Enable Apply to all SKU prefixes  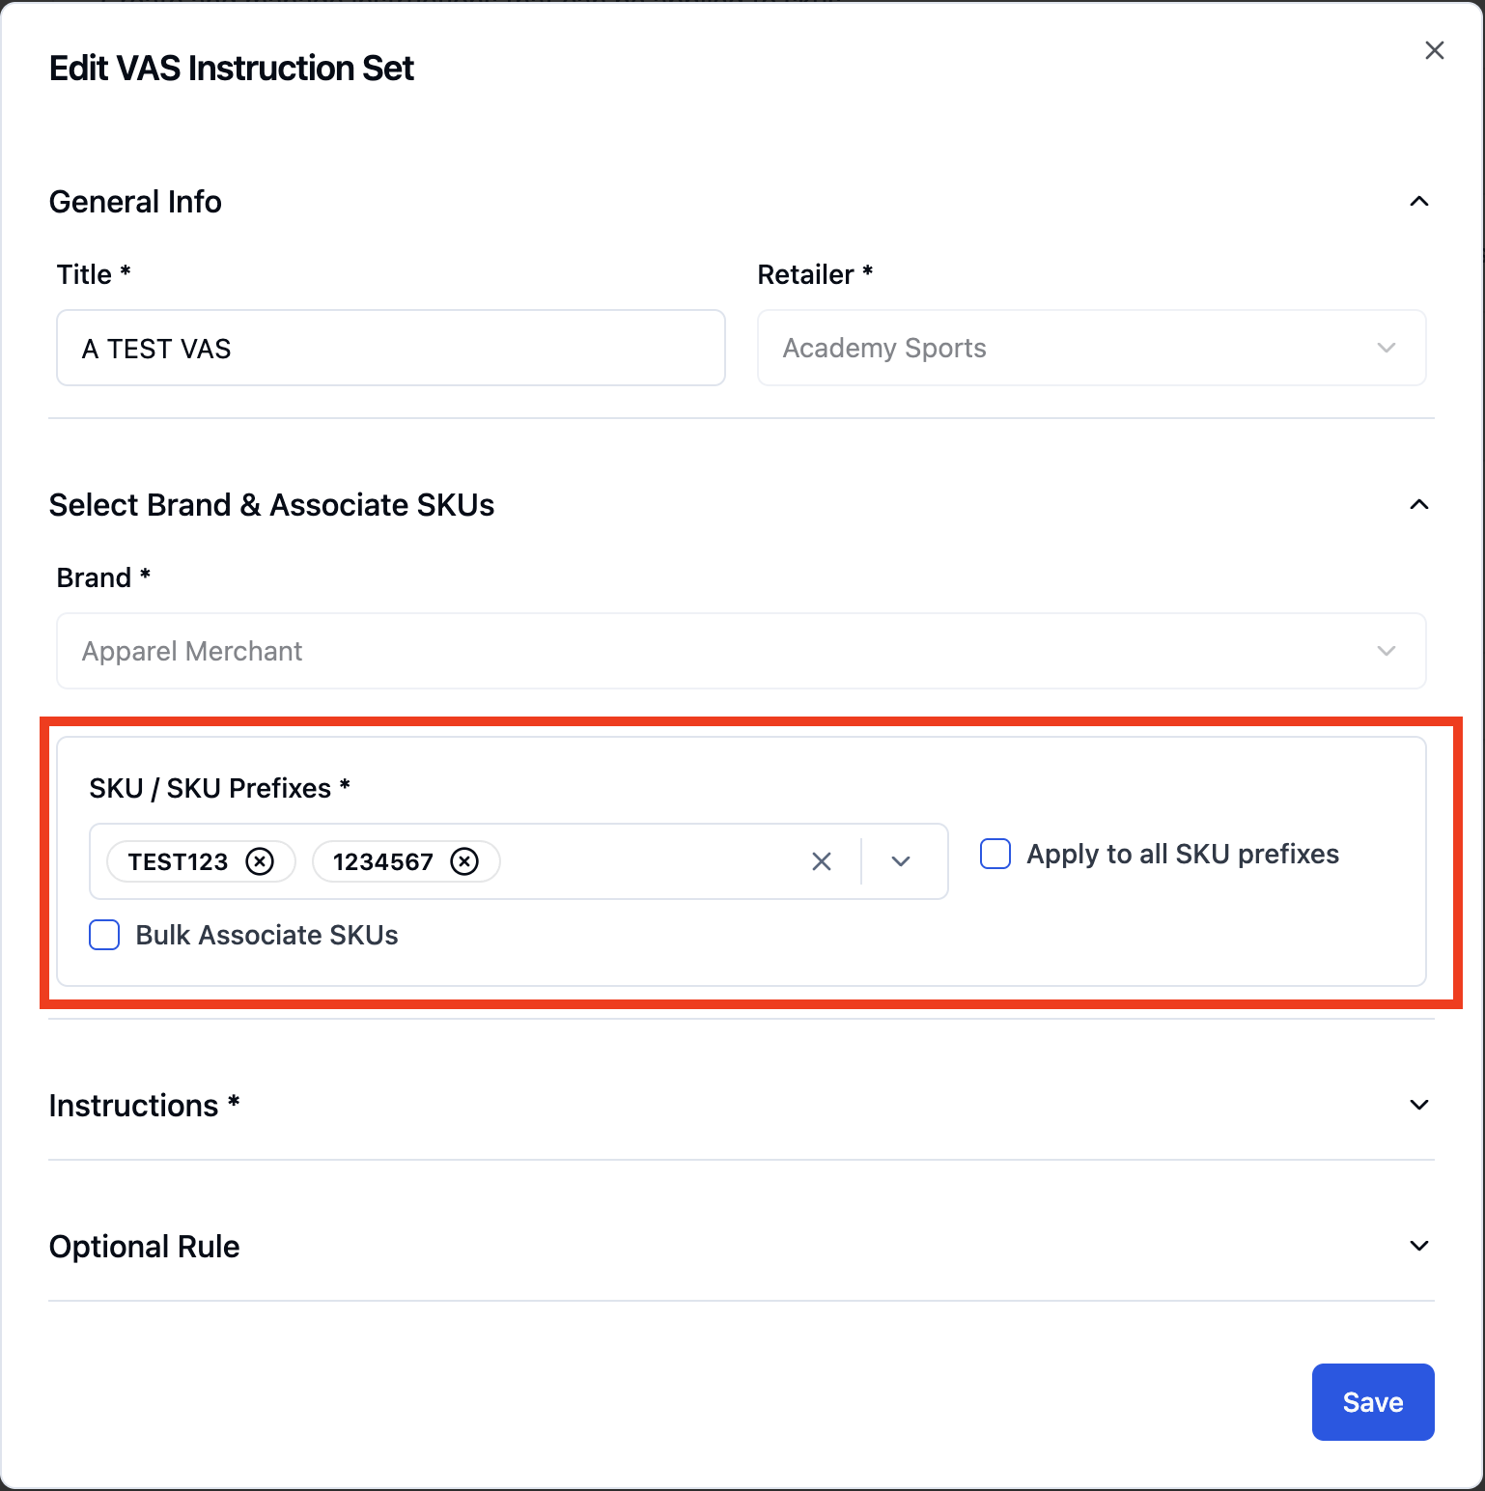[995, 854]
